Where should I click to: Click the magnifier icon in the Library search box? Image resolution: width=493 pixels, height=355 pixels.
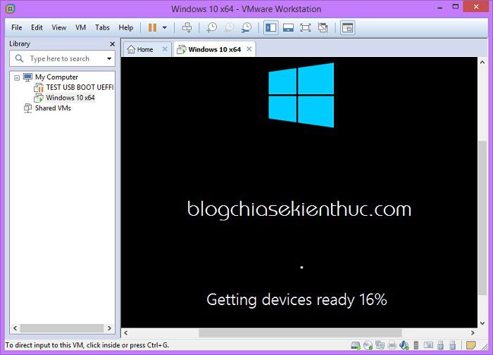(19, 58)
